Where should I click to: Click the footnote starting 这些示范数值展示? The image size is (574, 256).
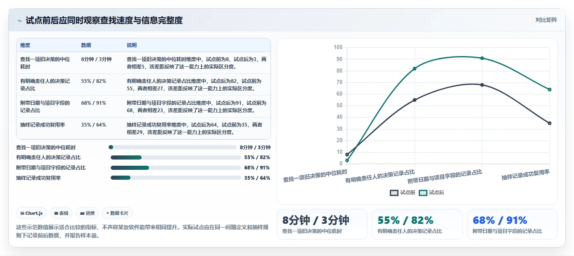(x=142, y=232)
